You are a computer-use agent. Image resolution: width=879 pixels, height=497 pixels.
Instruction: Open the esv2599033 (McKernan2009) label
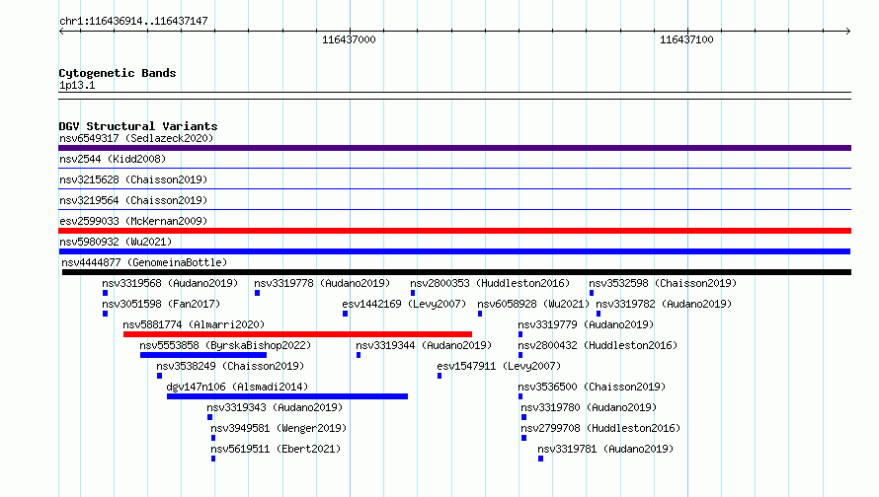(133, 221)
